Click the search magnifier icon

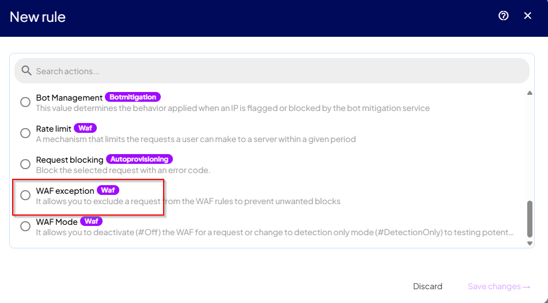(26, 71)
